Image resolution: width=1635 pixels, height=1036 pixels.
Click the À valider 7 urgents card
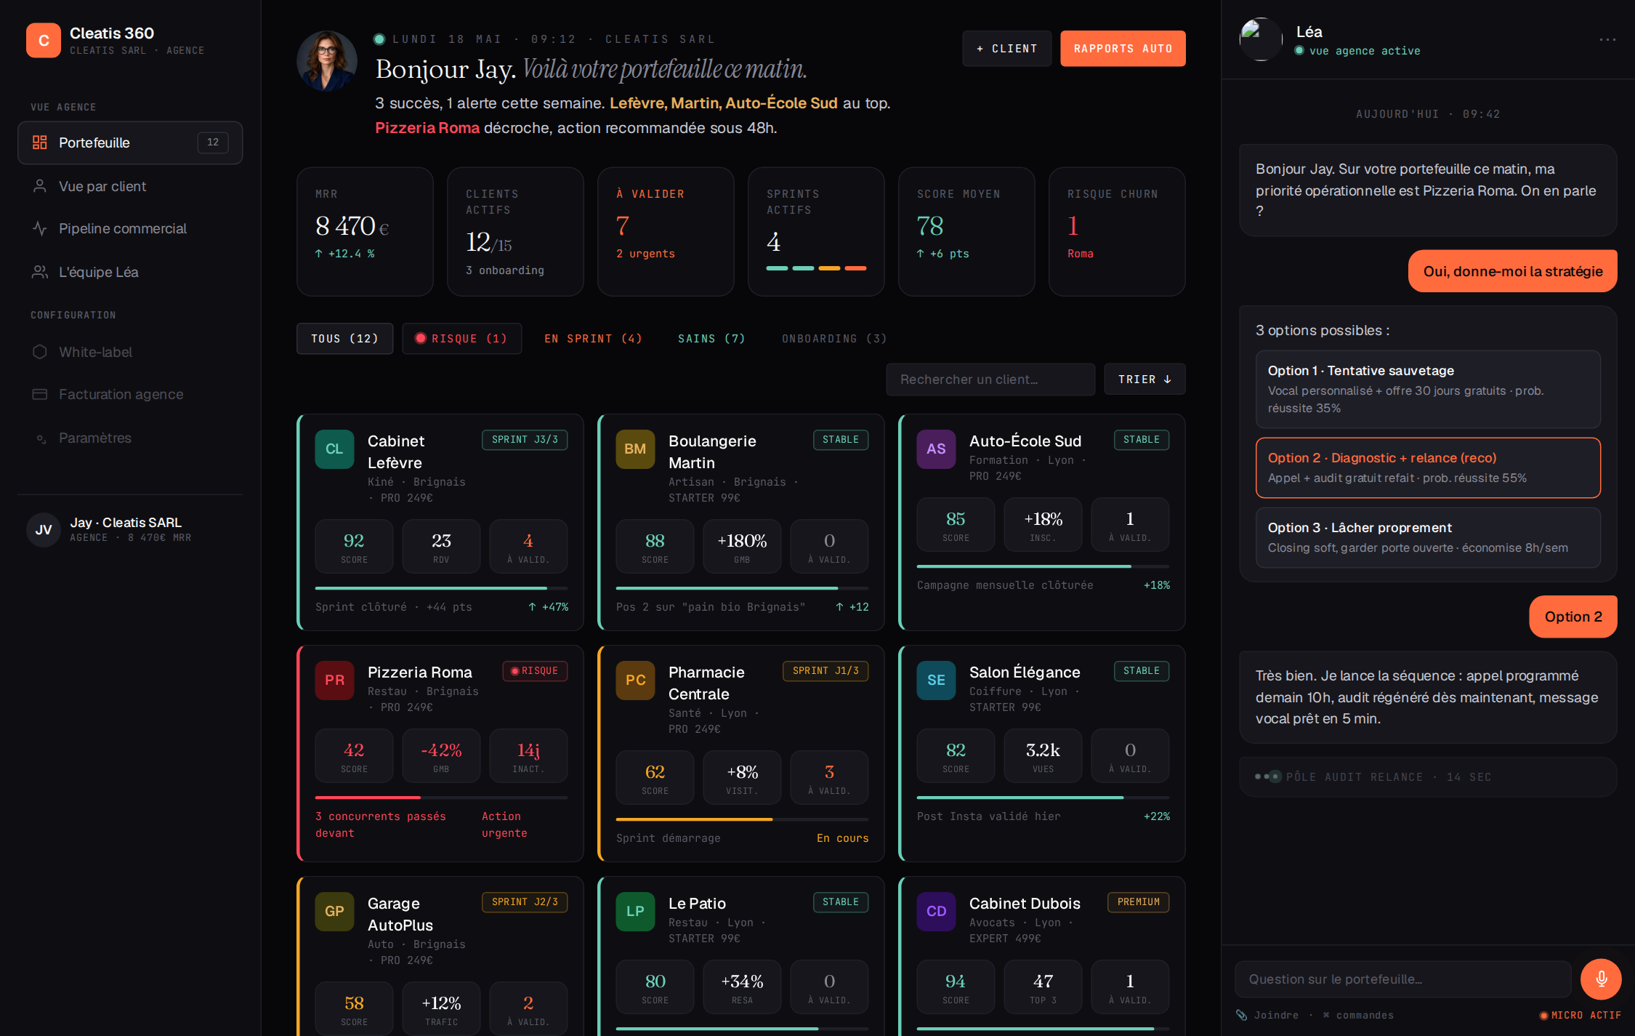click(x=666, y=232)
